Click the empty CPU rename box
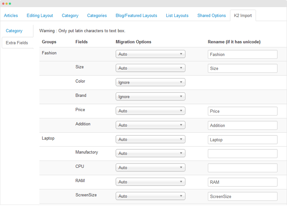Viewport: 287px width, 206px height. pos(242,168)
